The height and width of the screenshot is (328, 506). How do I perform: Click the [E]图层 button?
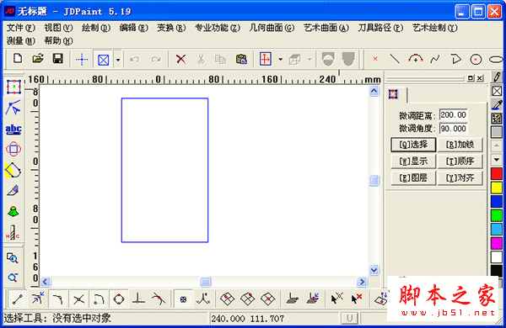[x=413, y=177]
